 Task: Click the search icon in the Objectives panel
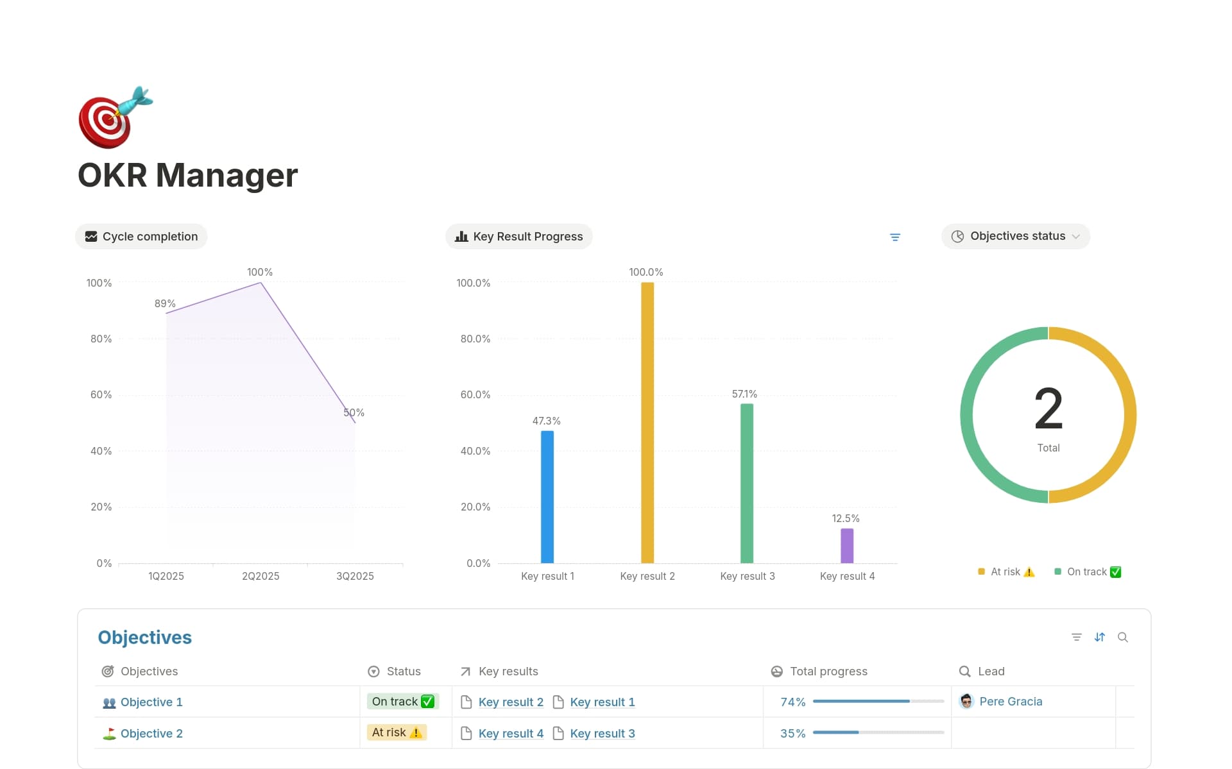1123,637
